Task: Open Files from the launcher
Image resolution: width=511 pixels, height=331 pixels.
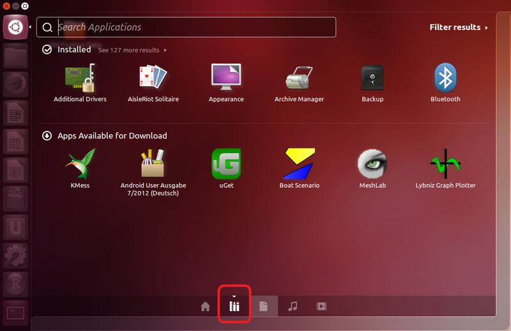Action: point(15,56)
